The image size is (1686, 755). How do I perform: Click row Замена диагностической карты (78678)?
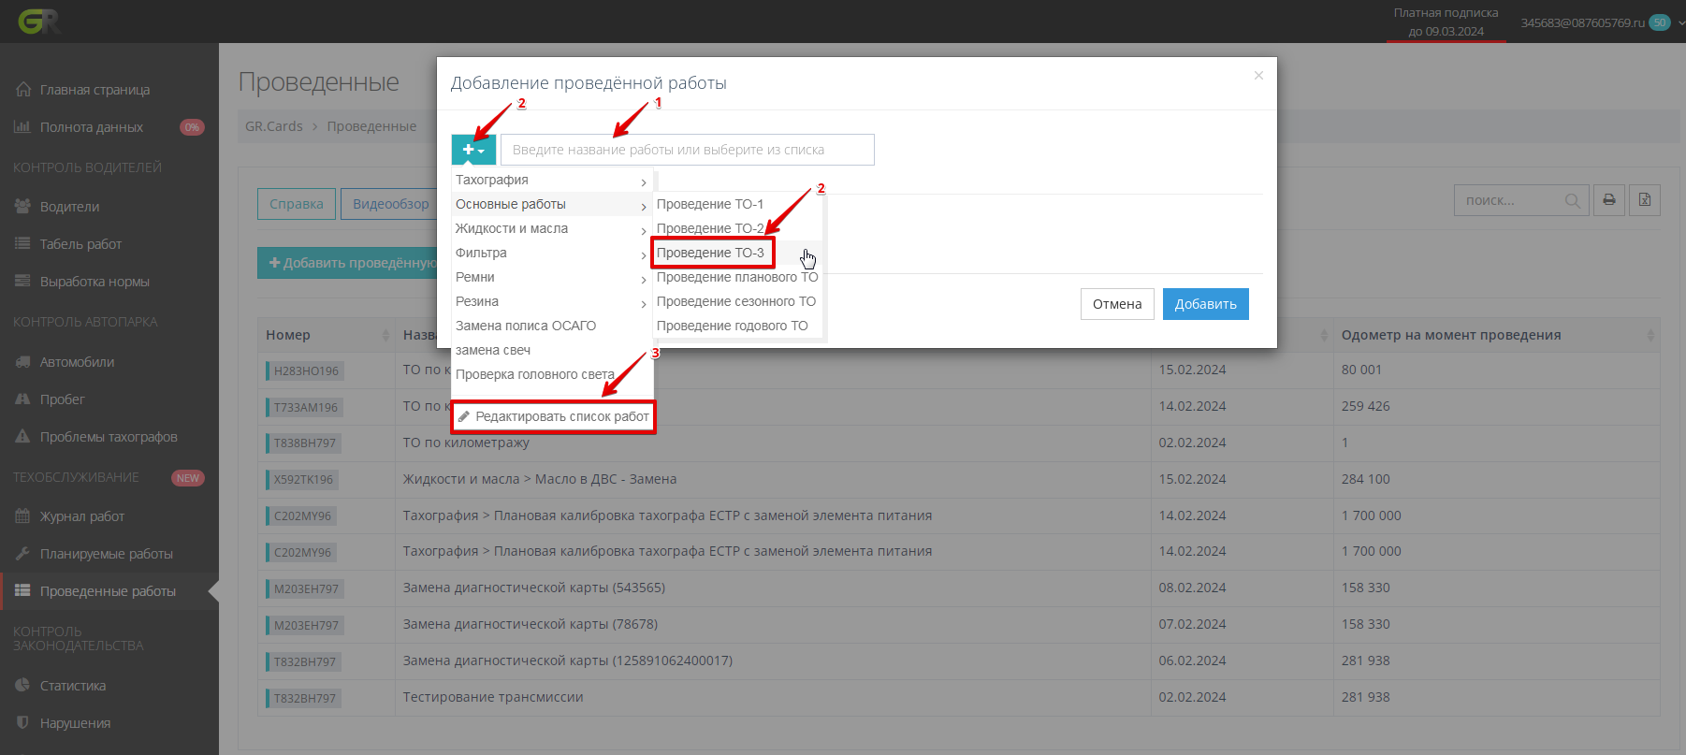[x=959, y=625]
